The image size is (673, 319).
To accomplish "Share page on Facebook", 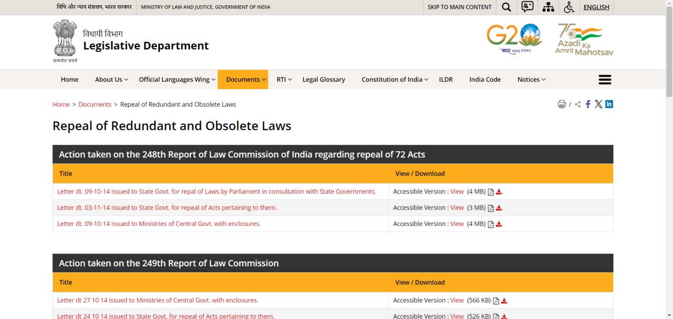I will click(588, 104).
